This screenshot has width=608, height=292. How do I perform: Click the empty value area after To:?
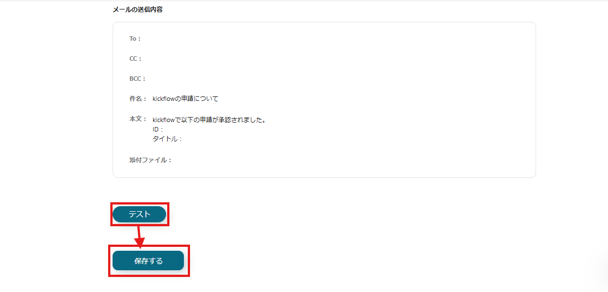pos(333,39)
